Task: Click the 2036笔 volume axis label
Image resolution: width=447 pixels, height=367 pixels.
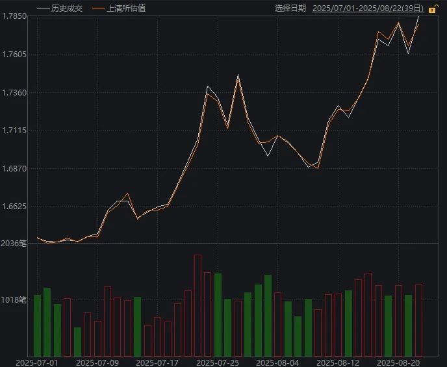Action: click(14, 244)
